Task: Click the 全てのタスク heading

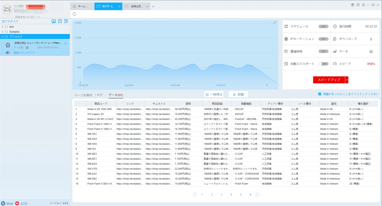Action: (x=10, y=21)
